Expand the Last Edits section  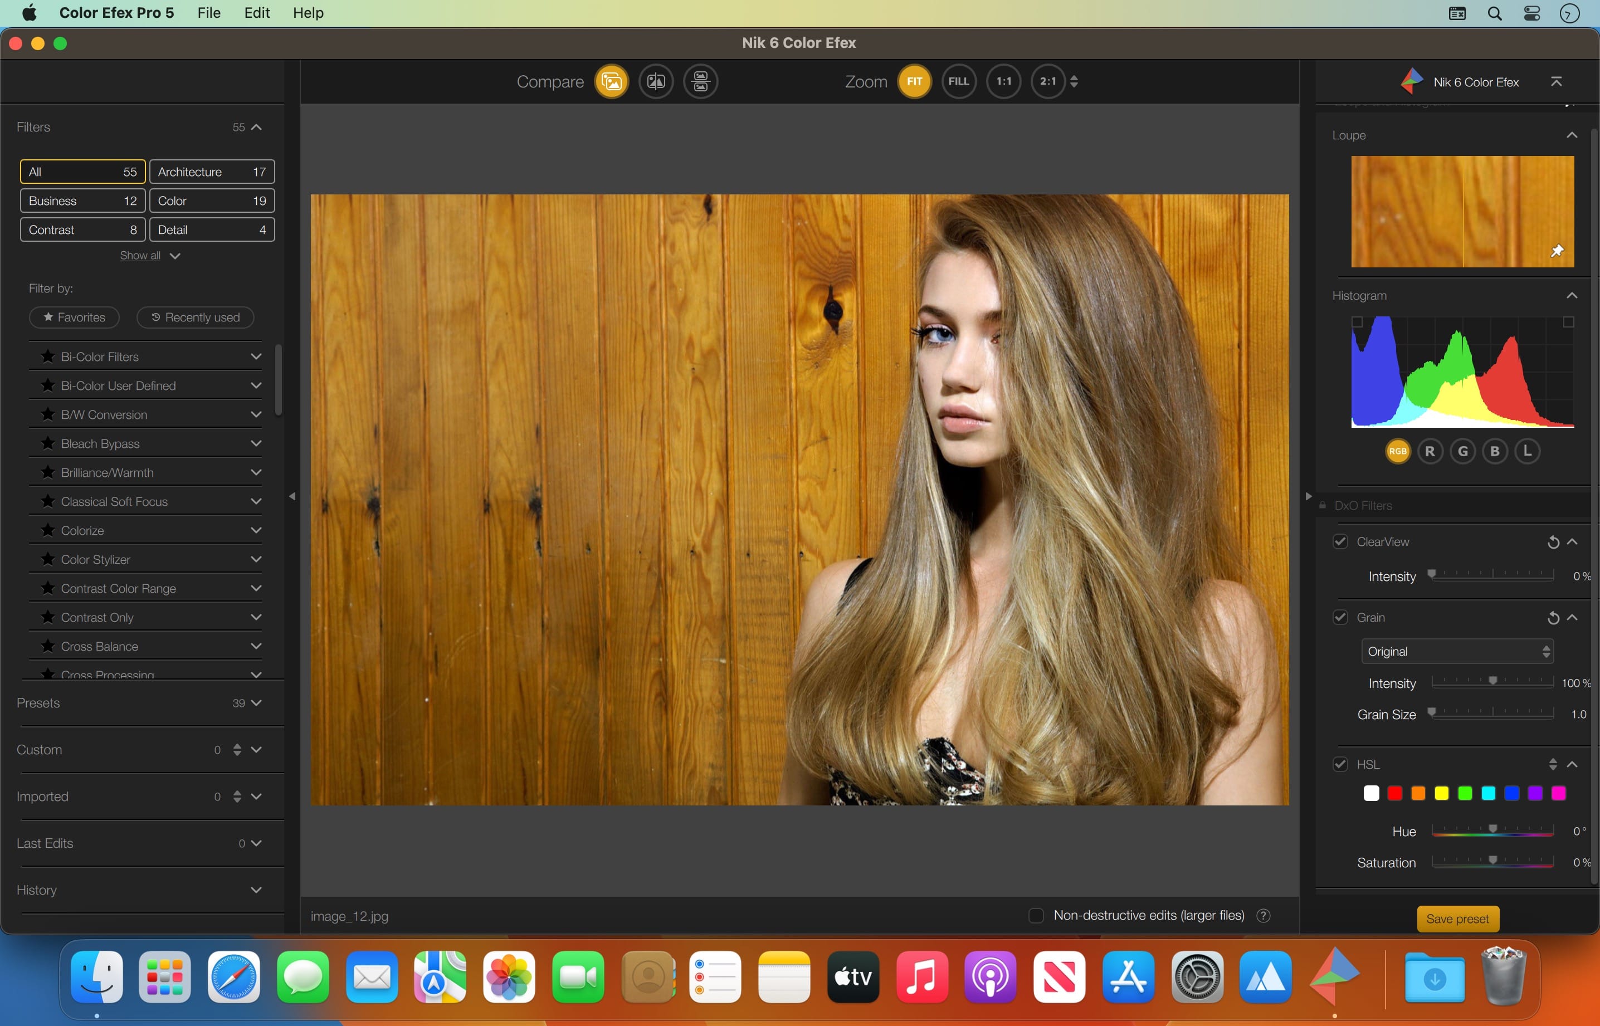(x=256, y=843)
